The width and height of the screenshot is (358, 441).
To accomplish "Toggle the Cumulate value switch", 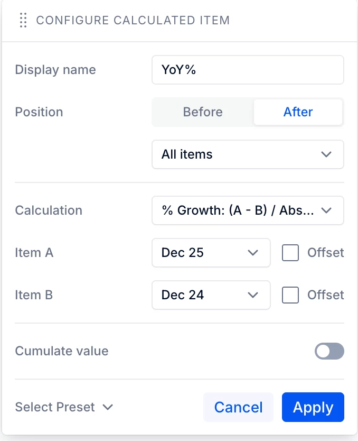I will (x=329, y=351).
